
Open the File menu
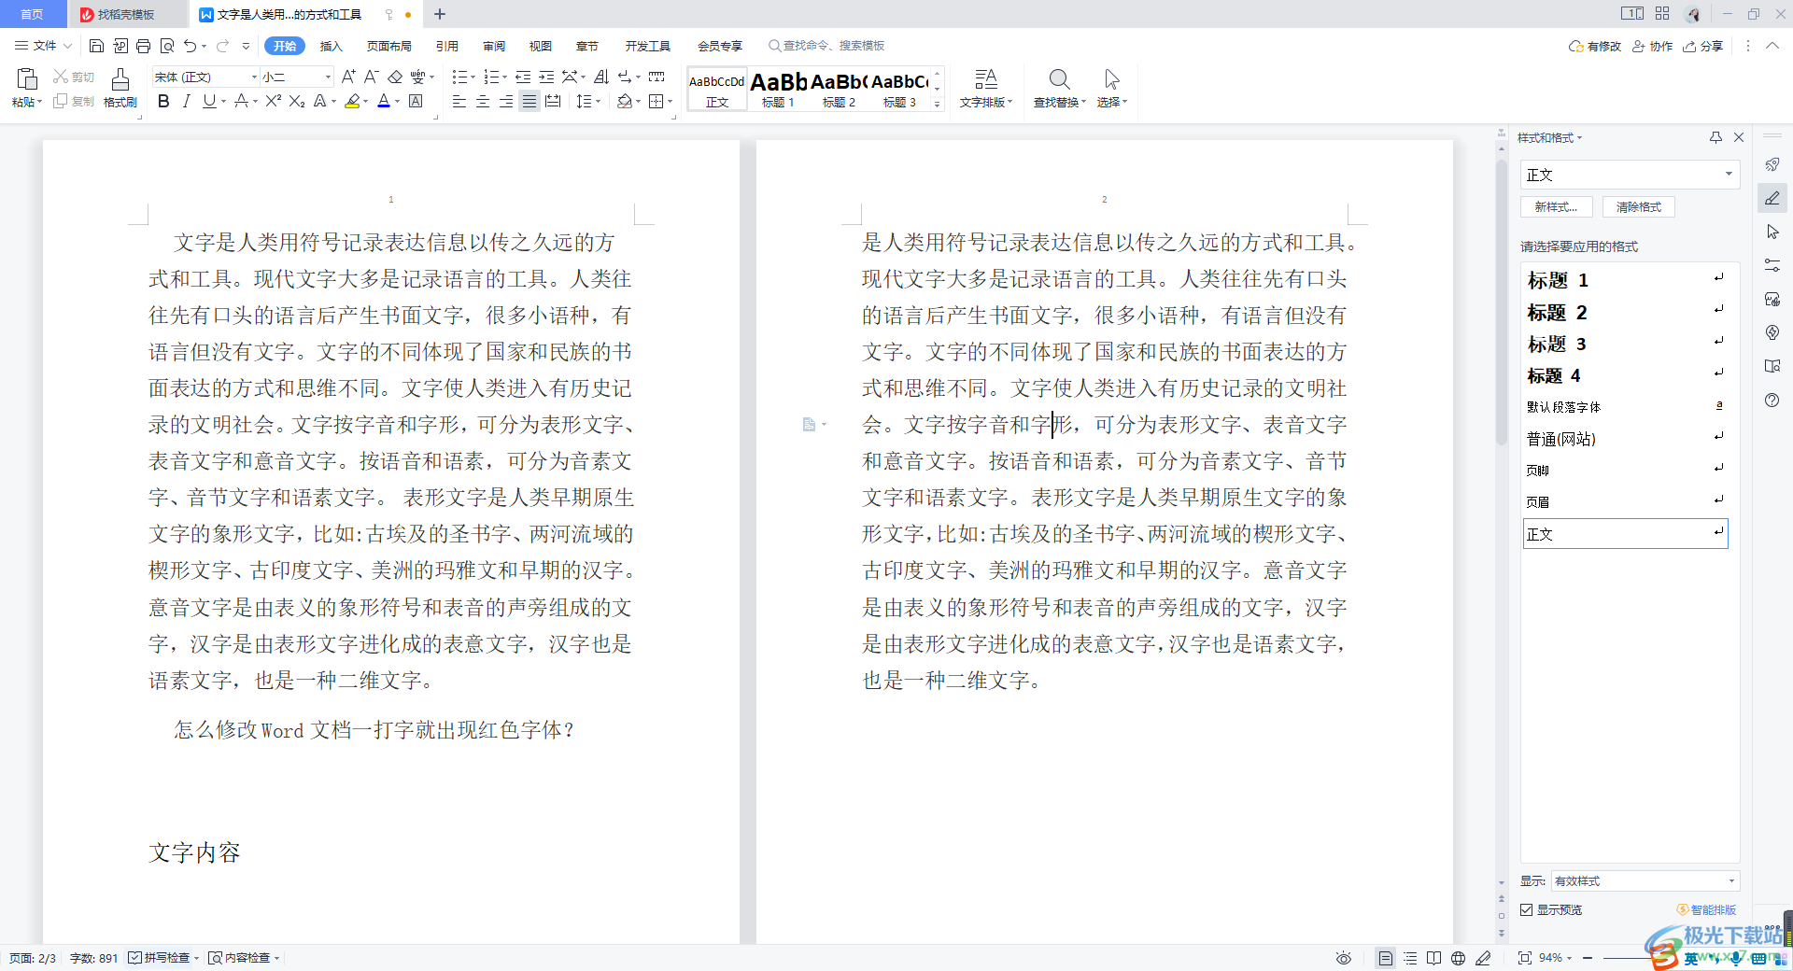pos(42,46)
